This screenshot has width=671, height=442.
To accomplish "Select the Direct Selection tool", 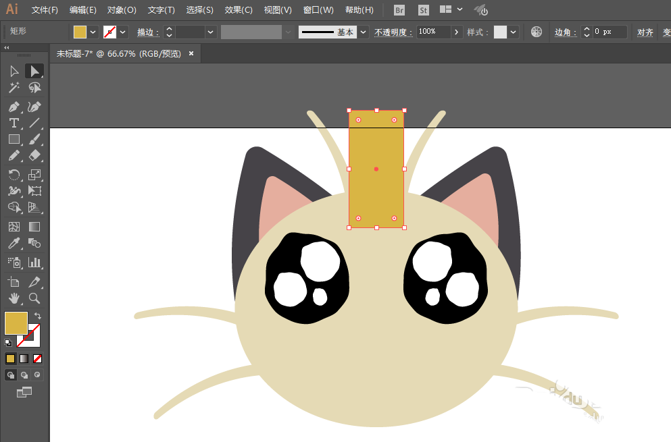I will click(x=34, y=71).
